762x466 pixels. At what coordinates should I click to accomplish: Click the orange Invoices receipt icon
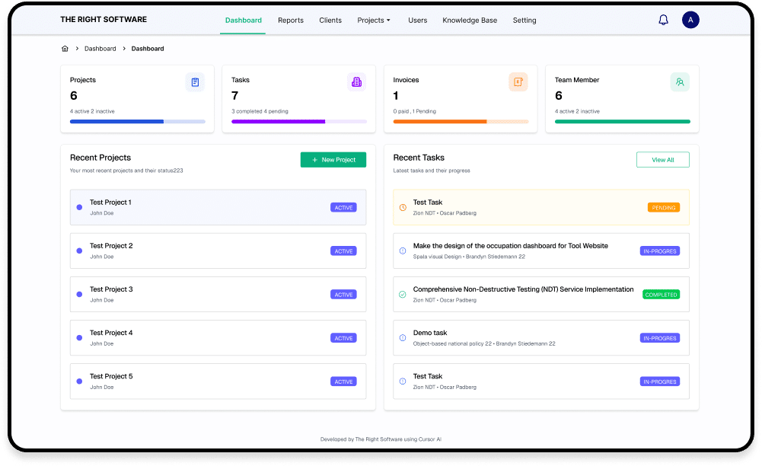coord(518,81)
